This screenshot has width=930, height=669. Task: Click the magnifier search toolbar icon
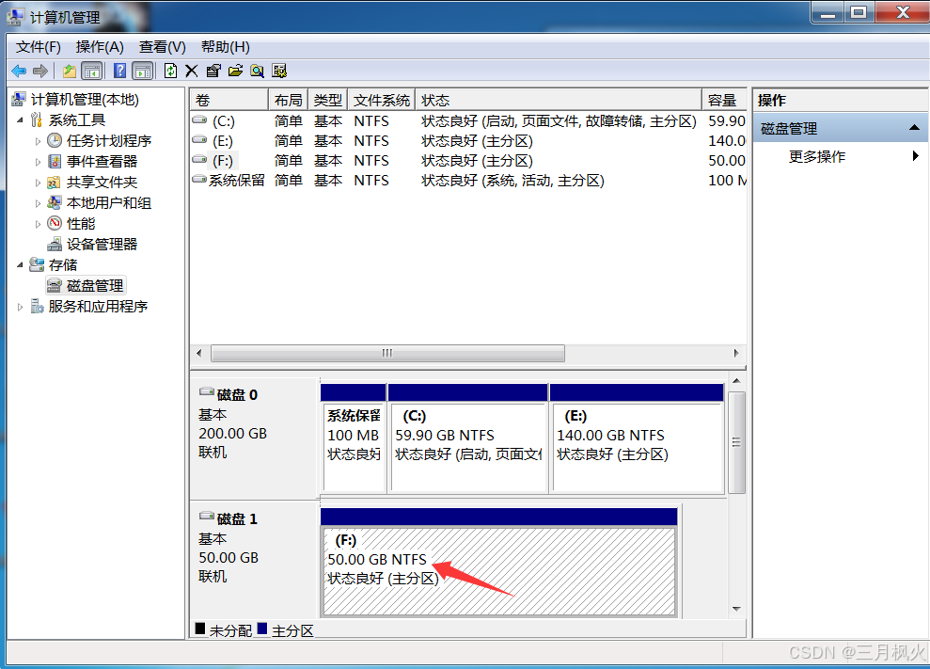[x=258, y=72]
